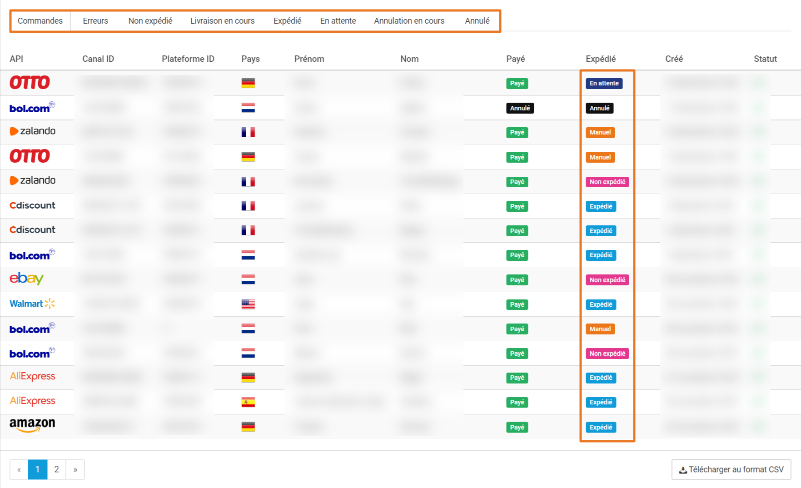The height and width of the screenshot is (488, 801).
Task: Select the Livraison en cours tab
Action: point(222,21)
